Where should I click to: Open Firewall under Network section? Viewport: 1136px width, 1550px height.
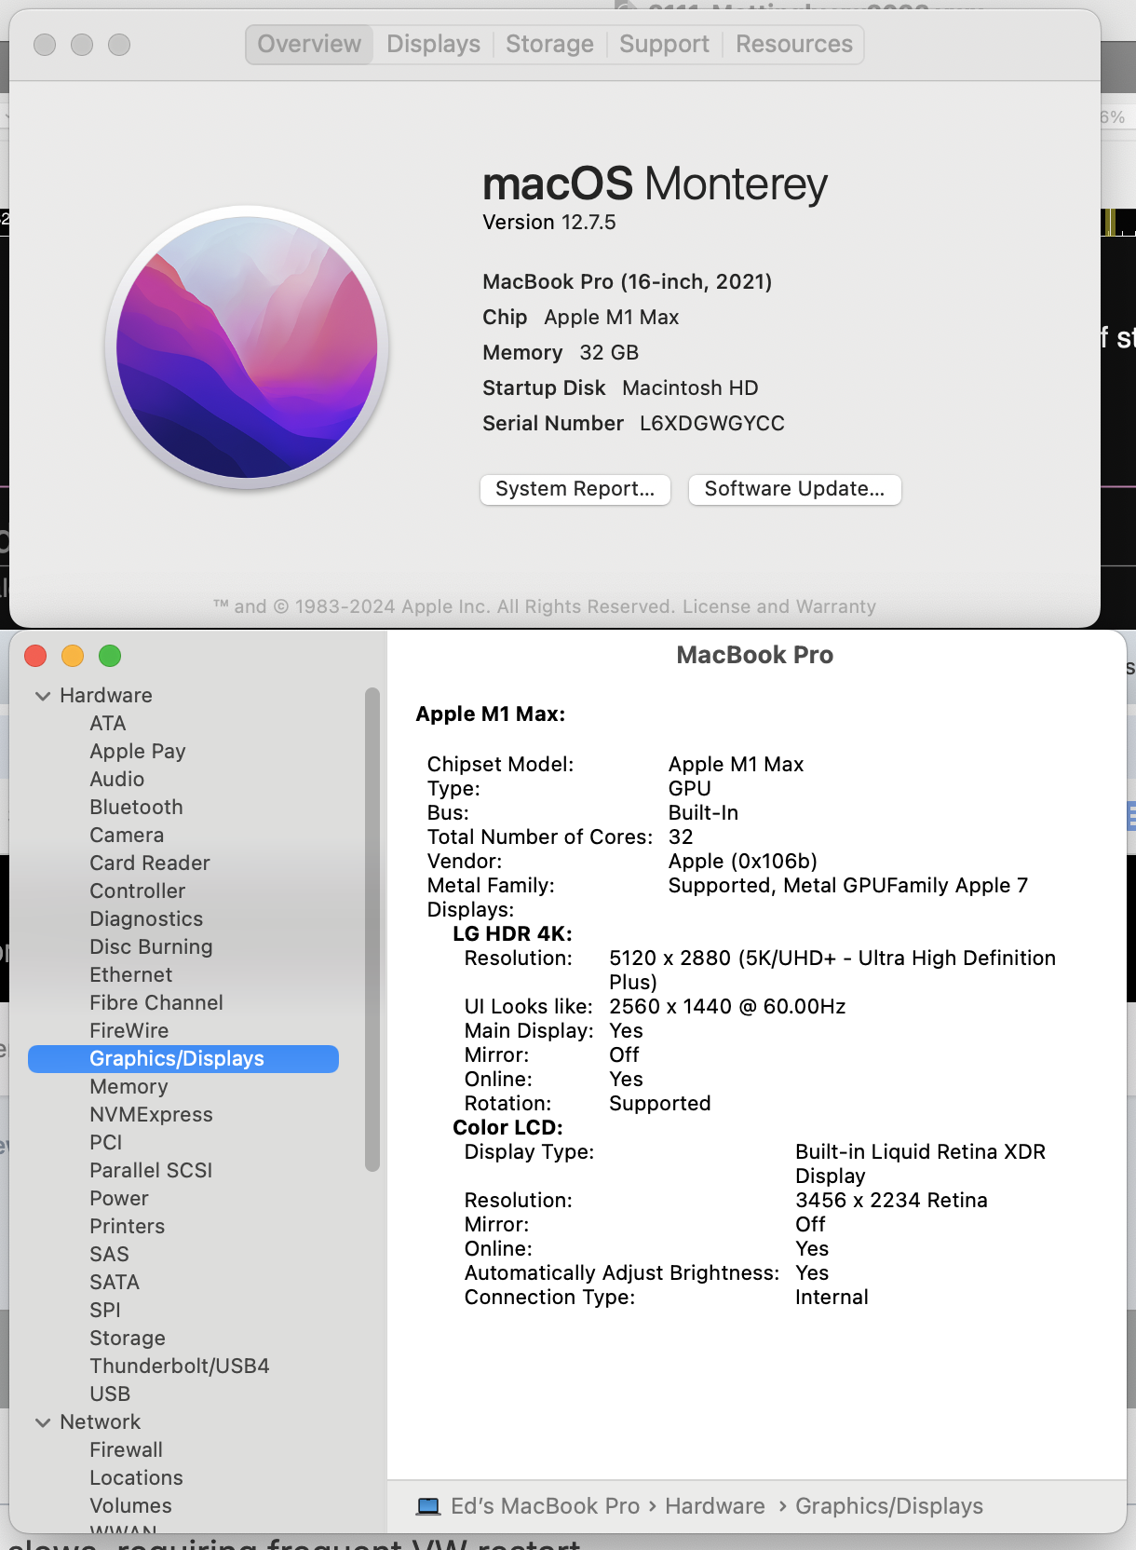126,1449
